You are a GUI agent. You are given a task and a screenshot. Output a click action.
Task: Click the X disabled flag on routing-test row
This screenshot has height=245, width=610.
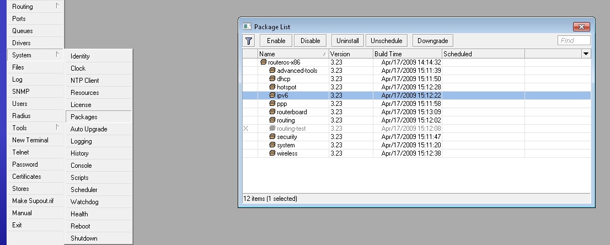tap(245, 129)
